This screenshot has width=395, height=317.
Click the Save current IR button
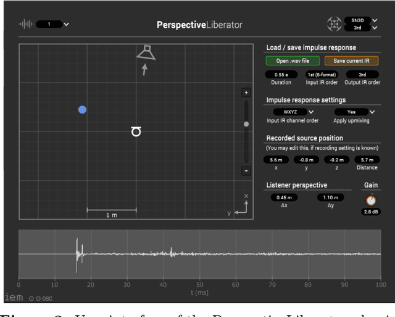[351, 60]
